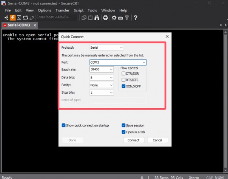Image resolution: width=228 pixels, height=179 pixels.
Task: Click the Print toolbar icon
Action: pyautogui.click(x=105, y=18)
